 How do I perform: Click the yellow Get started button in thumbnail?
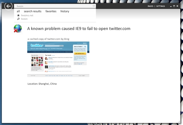(80, 53)
